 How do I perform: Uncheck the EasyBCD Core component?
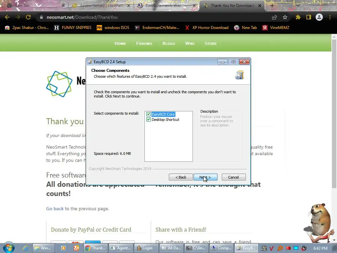(x=148, y=114)
